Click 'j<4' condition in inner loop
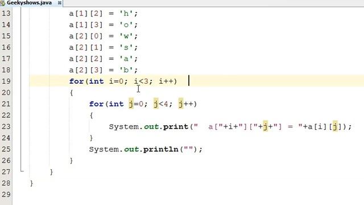This screenshot has height=205, width=364. [x=161, y=104]
